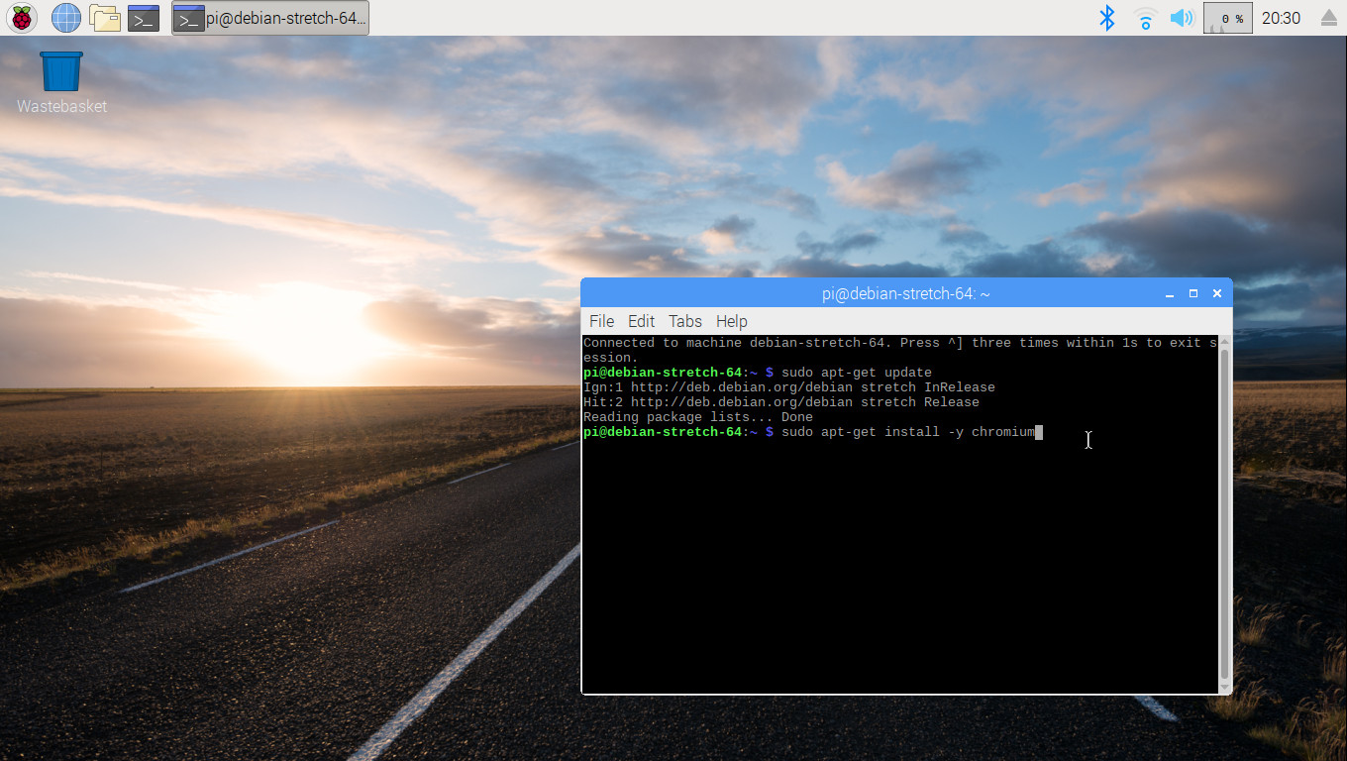Viewport: 1347px width, 761px height.
Task: Click the 20:30 panel clock
Action: pyautogui.click(x=1282, y=18)
